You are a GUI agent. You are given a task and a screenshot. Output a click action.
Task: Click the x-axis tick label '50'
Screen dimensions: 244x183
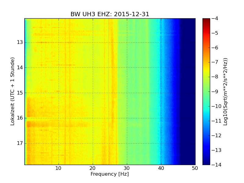coord(195,168)
